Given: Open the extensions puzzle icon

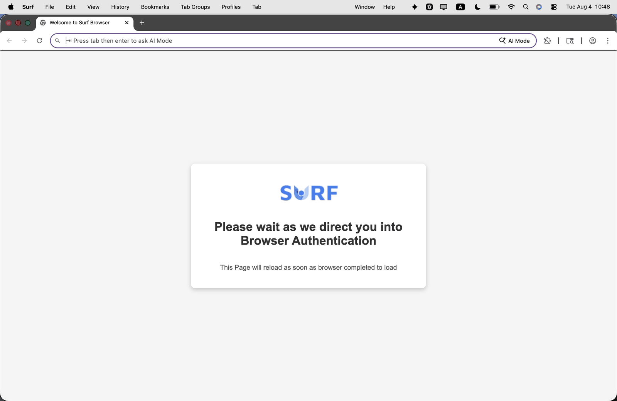Looking at the screenshot, I should point(547,41).
